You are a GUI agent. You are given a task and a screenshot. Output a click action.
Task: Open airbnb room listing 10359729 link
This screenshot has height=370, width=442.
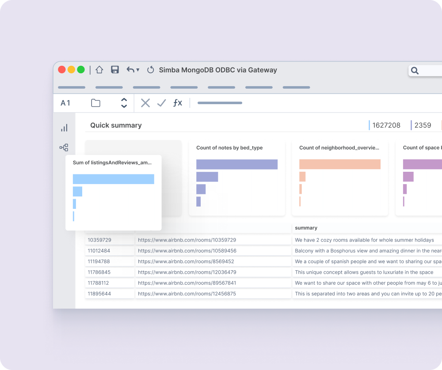[x=187, y=240]
